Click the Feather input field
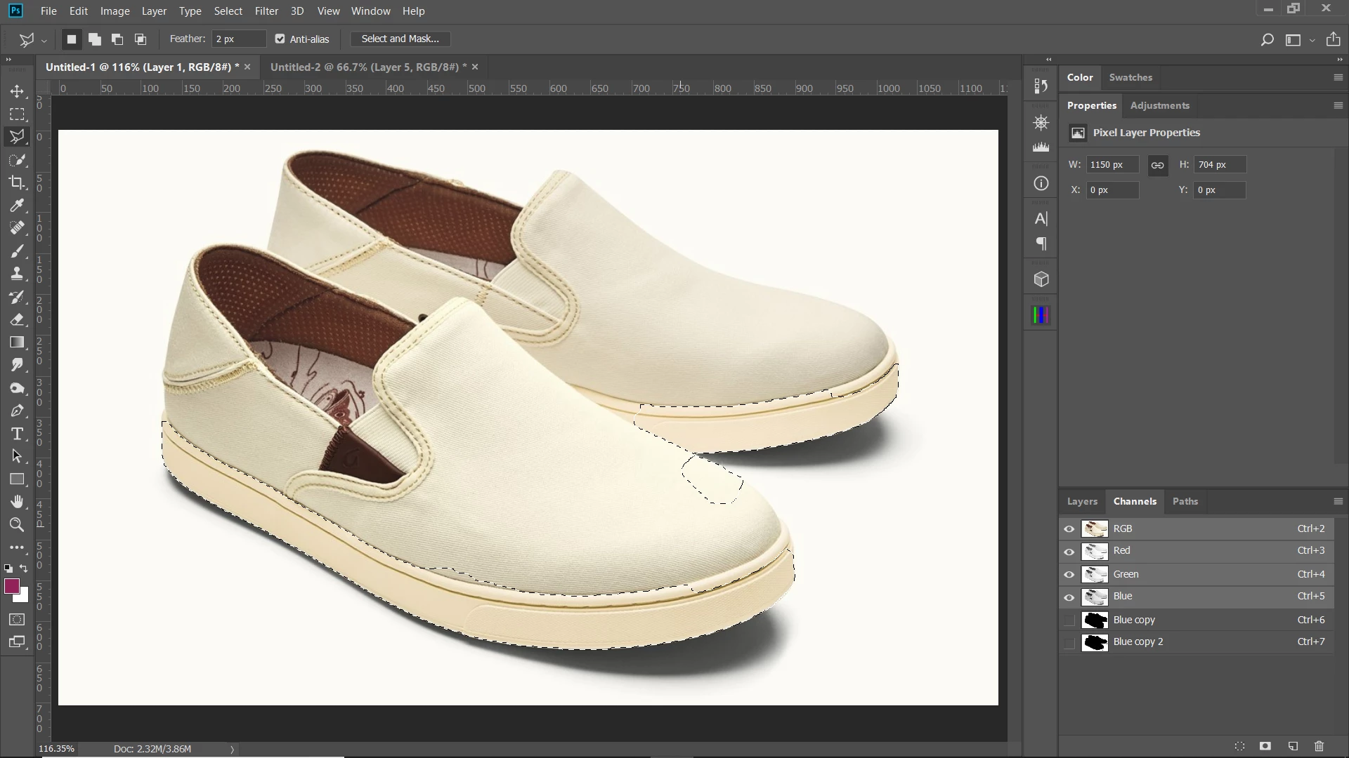The image size is (1349, 758). (x=239, y=39)
